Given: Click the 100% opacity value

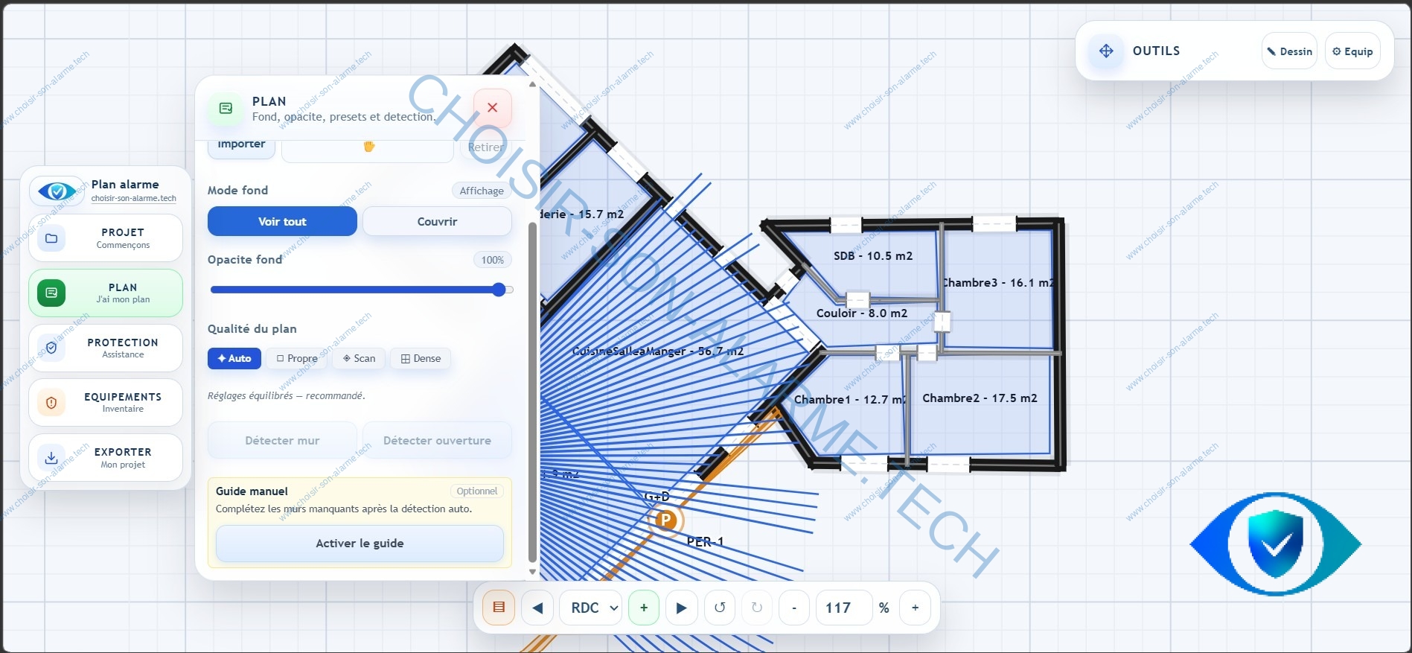Looking at the screenshot, I should tap(493, 260).
